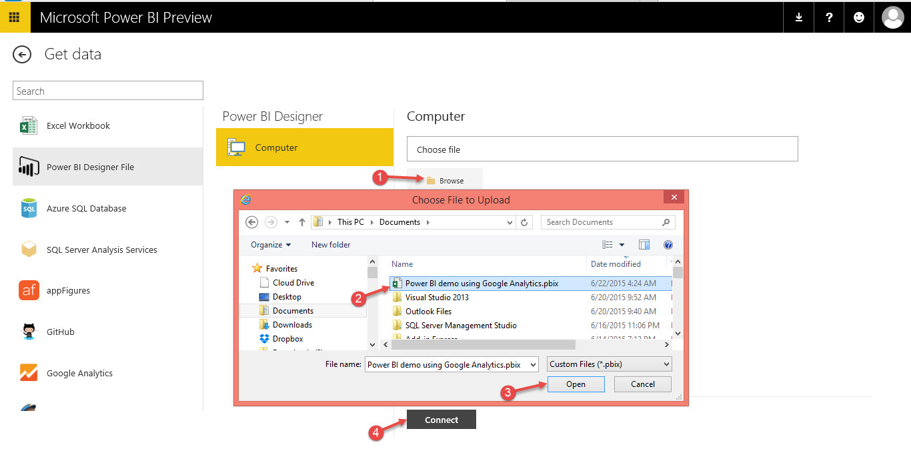
Task: Select the Excel Workbook data source icon
Action: 27,125
